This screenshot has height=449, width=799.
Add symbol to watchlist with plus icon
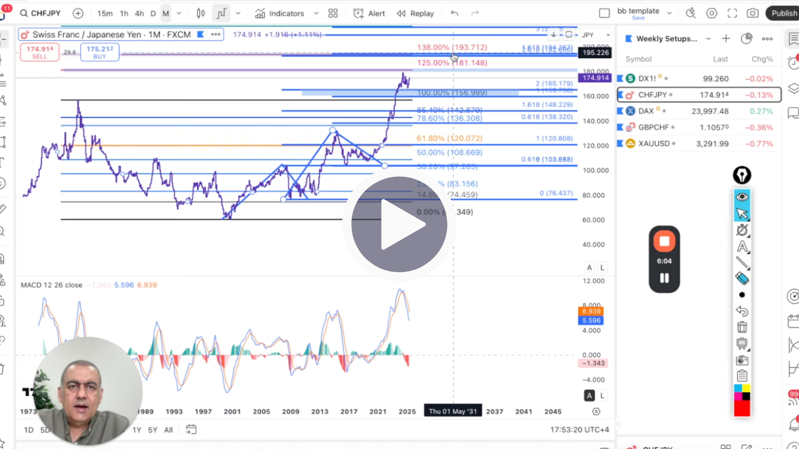pyautogui.click(x=726, y=38)
